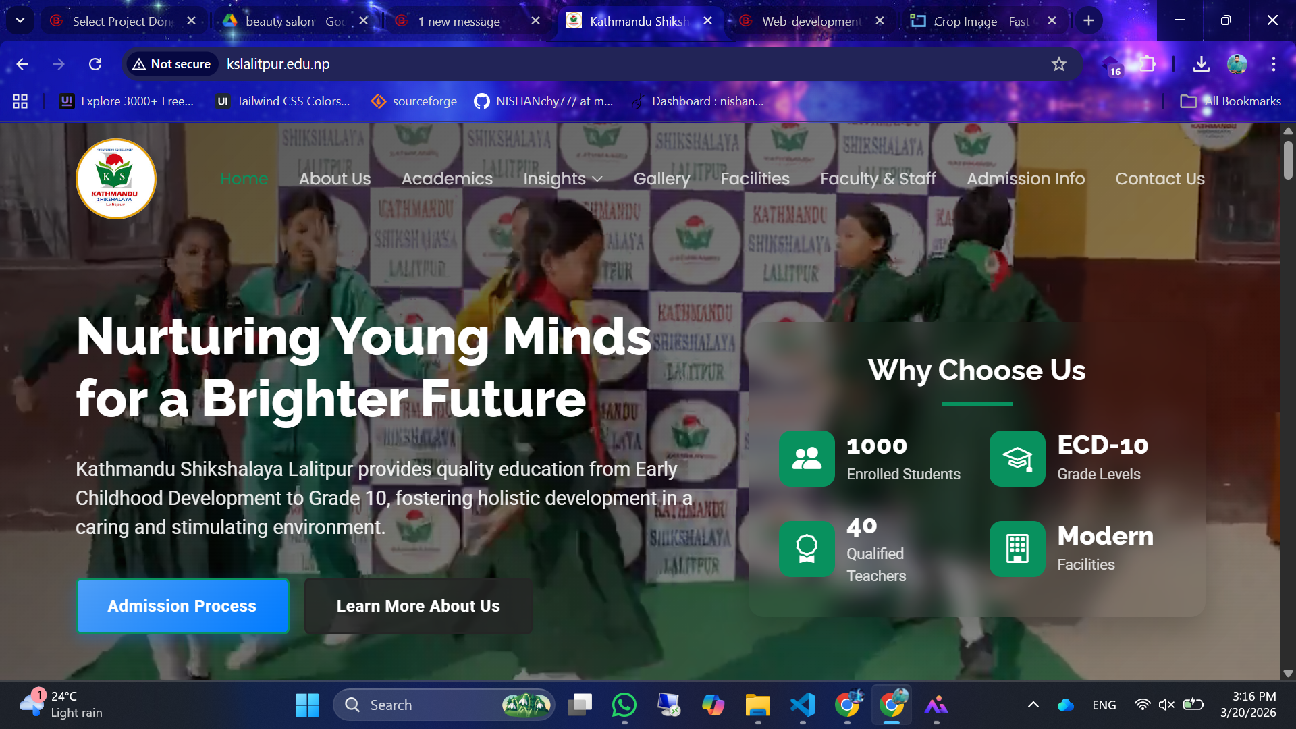This screenshot has height=729, width=1296.
Task: Click the page vertical scrollbar thumb
Action: click(x=1288, y=159)
